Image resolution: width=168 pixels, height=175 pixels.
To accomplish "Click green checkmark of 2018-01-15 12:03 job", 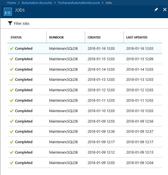I will 12,59.
